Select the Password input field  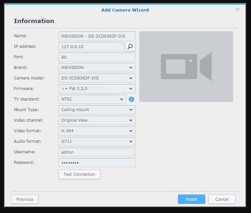(96, 163)
